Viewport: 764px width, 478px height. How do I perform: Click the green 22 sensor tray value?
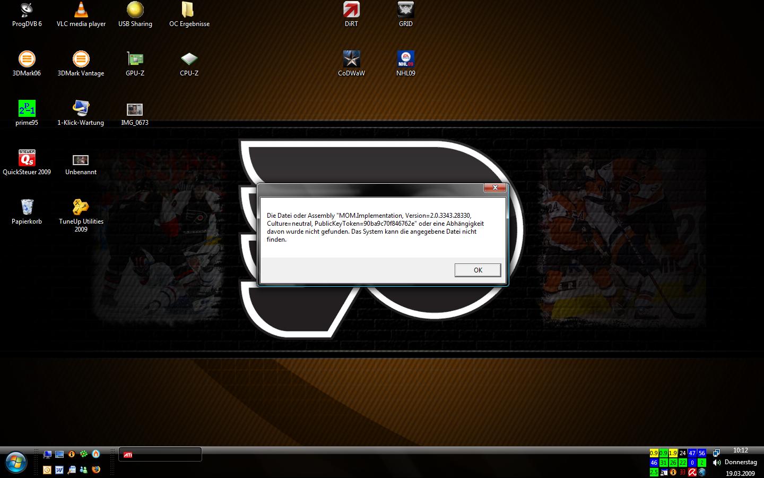[683, 463]
